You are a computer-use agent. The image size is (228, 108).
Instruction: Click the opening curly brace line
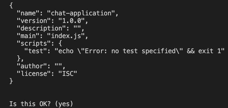coord(11,6)
